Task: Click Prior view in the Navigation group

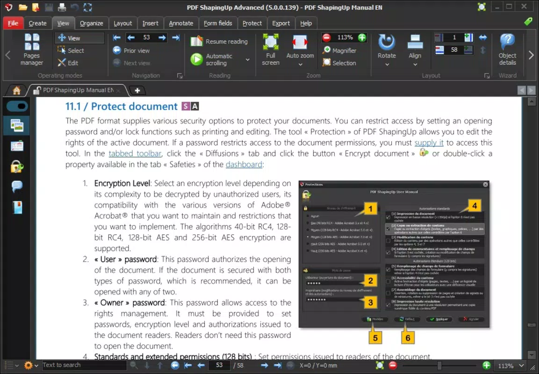Action: point(131,50)
